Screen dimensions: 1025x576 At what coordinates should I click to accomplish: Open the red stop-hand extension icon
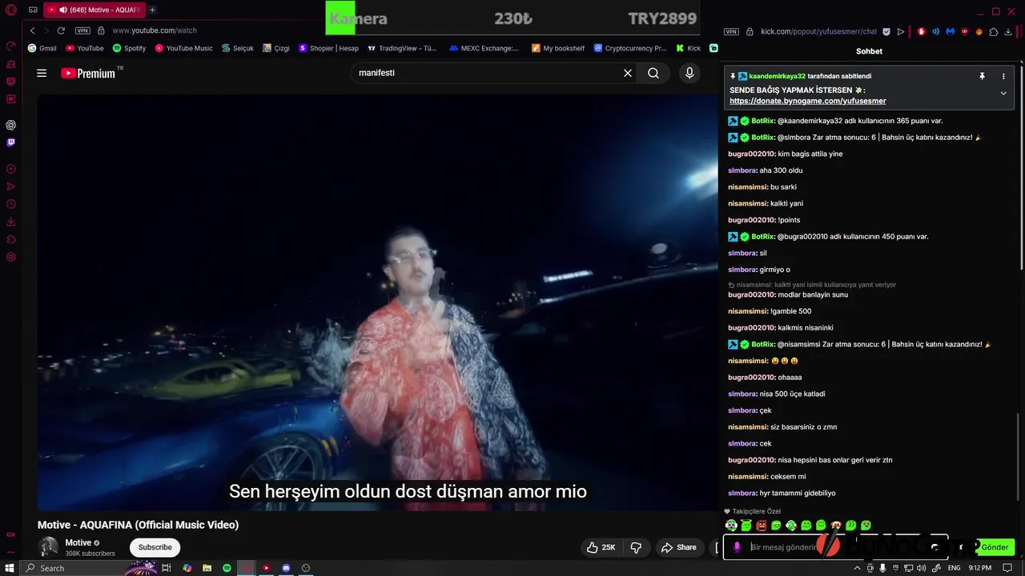pos(921,31)
